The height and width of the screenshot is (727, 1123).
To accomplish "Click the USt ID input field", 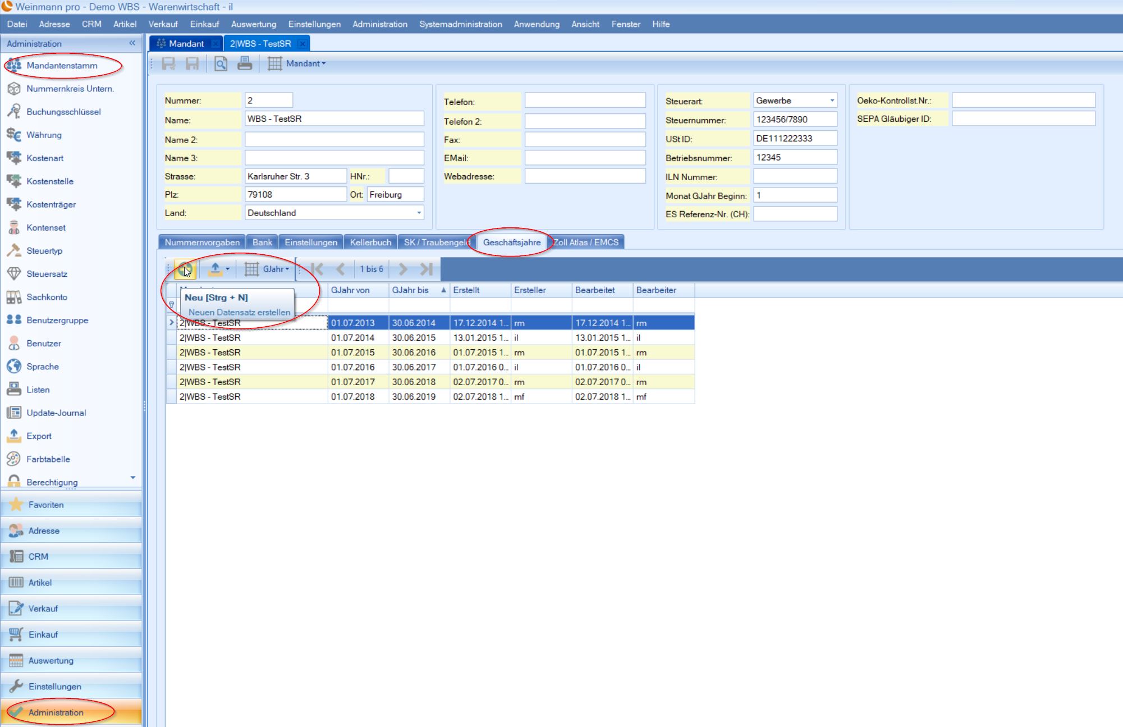I will pyautogui.click(x=795, y=138).
